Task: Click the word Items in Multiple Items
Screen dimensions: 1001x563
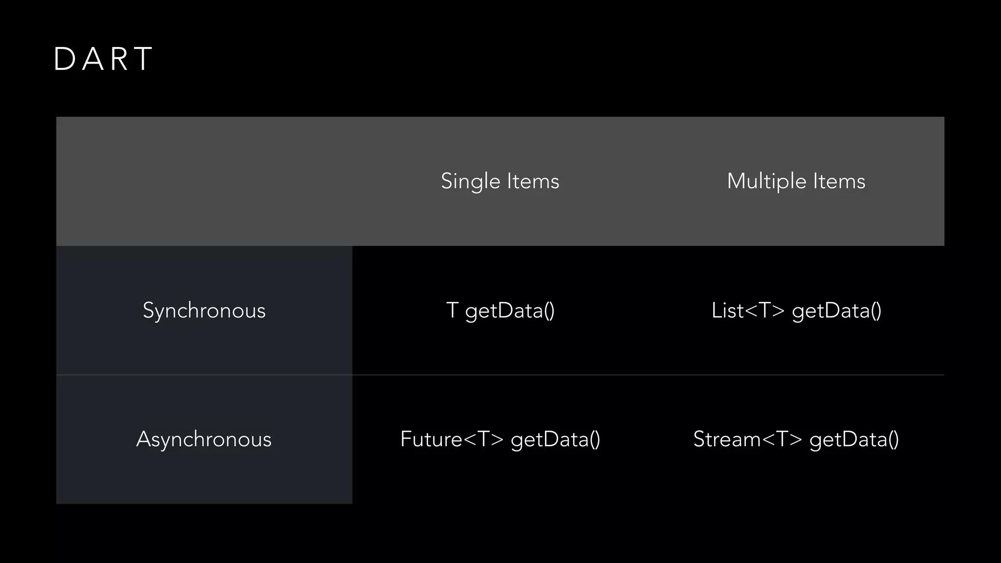Action: click(x=839, y=181)
